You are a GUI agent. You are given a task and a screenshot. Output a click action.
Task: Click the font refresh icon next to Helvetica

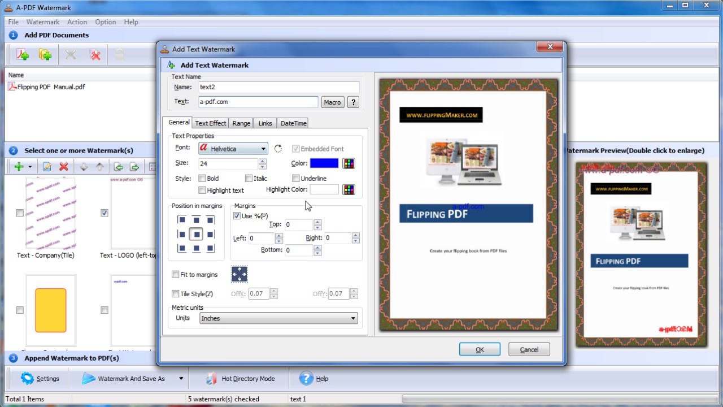click(278, 149)
